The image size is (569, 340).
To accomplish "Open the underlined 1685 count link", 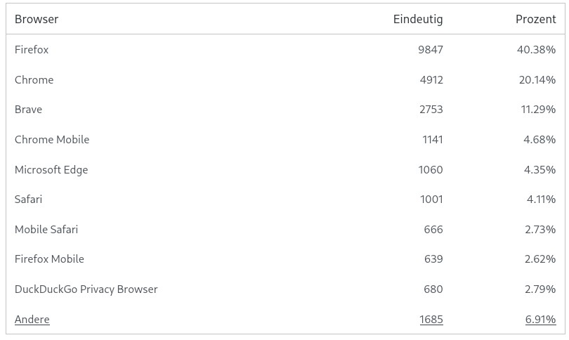I will (x=431, y=320).
